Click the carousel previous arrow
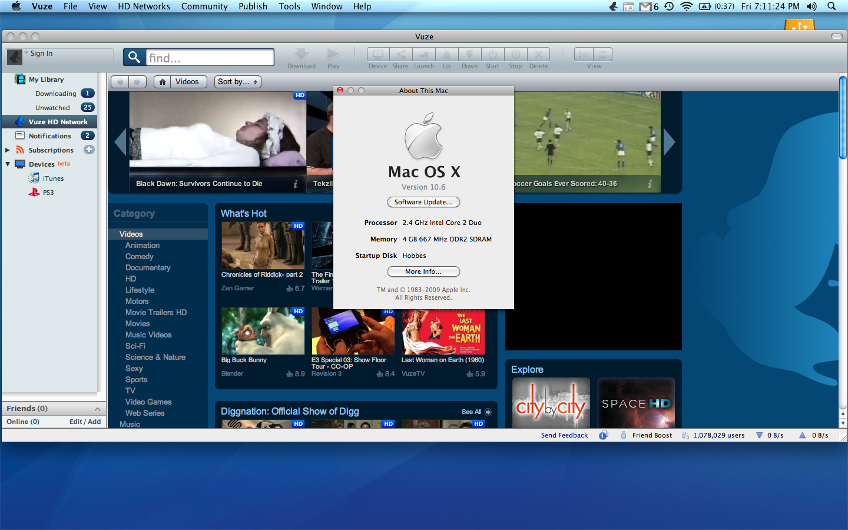Screen dimensions: 848x530 [x=120, y=142]
